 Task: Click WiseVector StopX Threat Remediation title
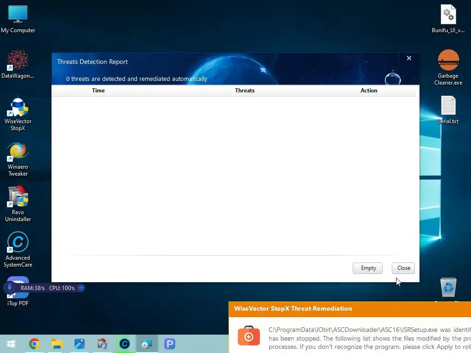tap(293, 308)
